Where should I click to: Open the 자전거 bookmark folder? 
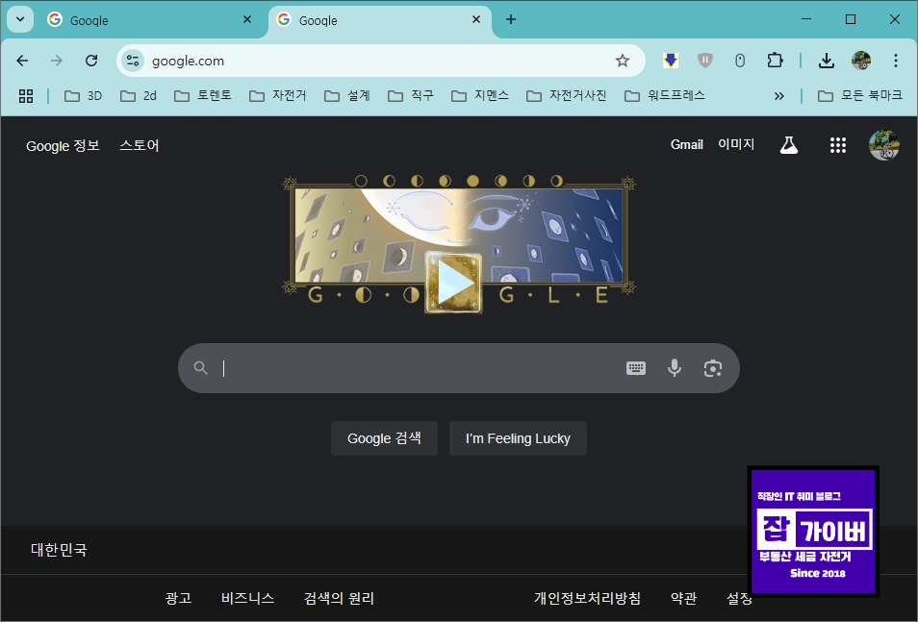point(277,95)
